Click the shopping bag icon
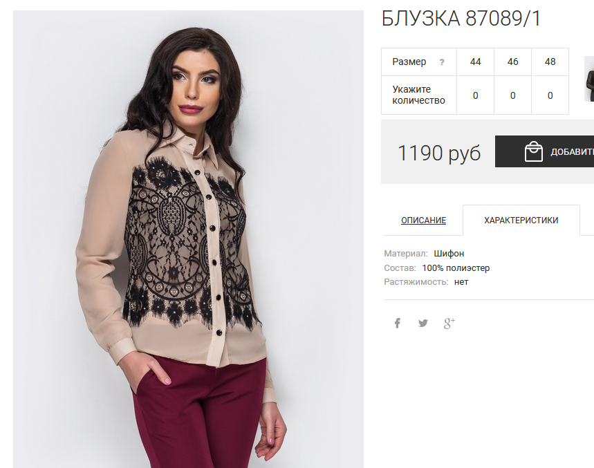 pos(533,151)
